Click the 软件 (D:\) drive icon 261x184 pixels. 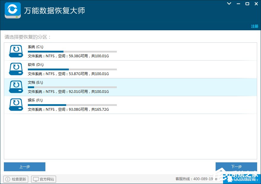coord(16,69)
